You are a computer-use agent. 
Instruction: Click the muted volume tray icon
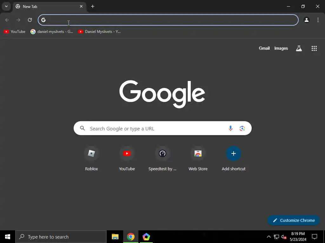click(284, 237)
